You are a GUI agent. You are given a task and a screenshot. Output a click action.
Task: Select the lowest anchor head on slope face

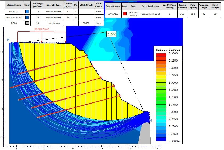pyautogui.click(x=119, y=95)
